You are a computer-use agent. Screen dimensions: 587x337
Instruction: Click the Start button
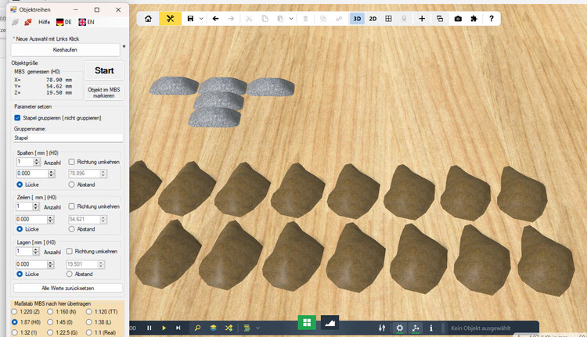(x=104, y=70)
